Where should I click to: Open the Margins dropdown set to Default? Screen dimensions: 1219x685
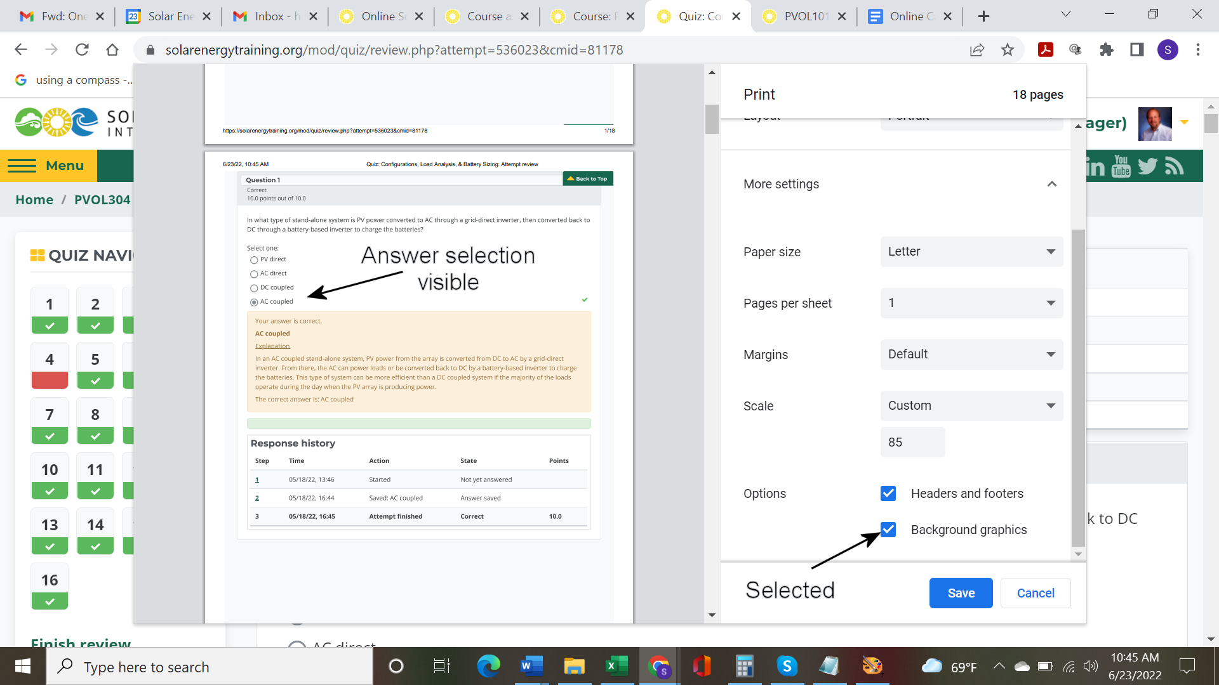pyautogui.click(x=971, y=355)
